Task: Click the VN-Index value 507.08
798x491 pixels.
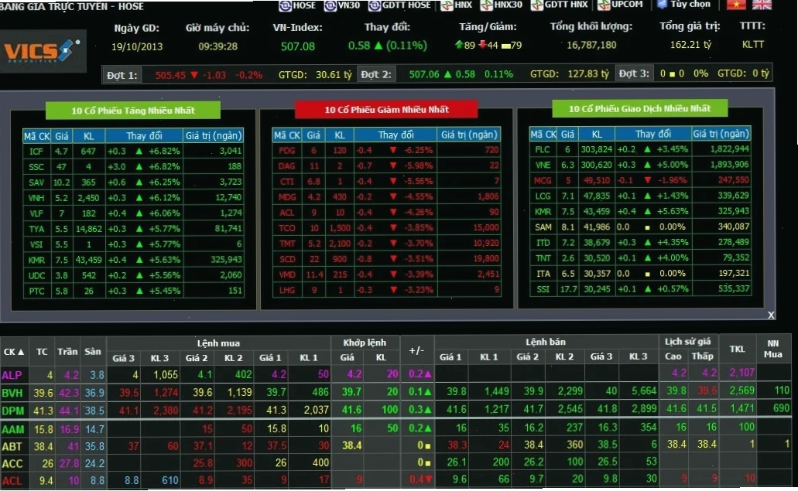Action: tap(298, 46)
